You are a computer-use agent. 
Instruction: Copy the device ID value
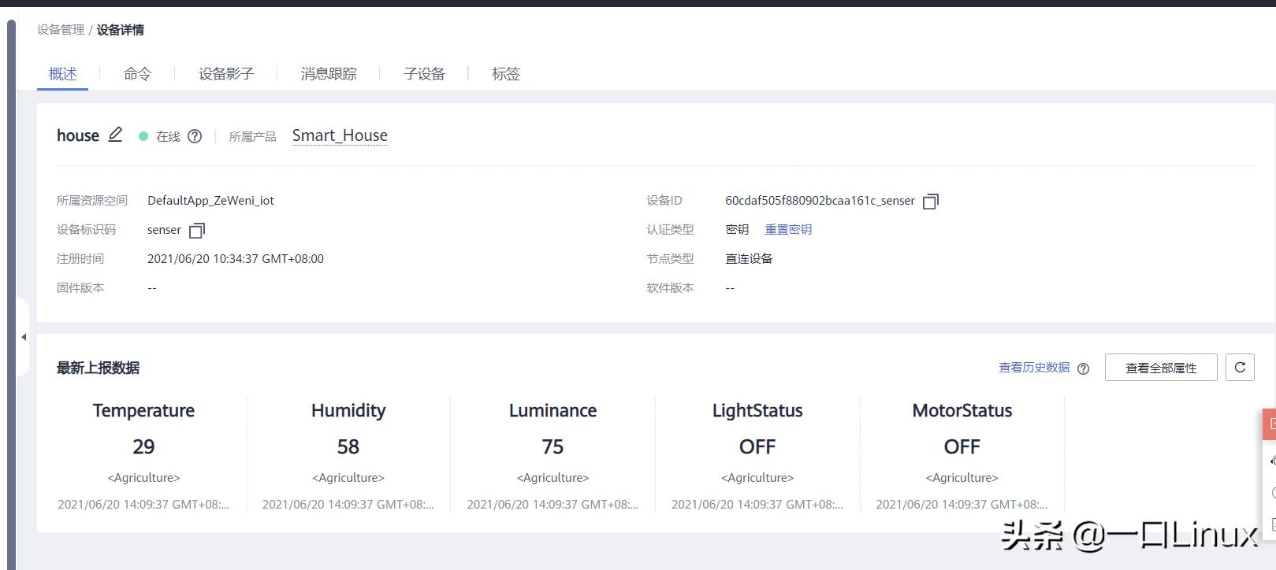coord(931,202)
